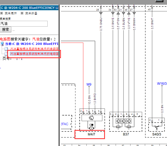The height and width of the screenshot is (146, 167).
Task: Click the 10,0 BN wire label
Action: 89,100
